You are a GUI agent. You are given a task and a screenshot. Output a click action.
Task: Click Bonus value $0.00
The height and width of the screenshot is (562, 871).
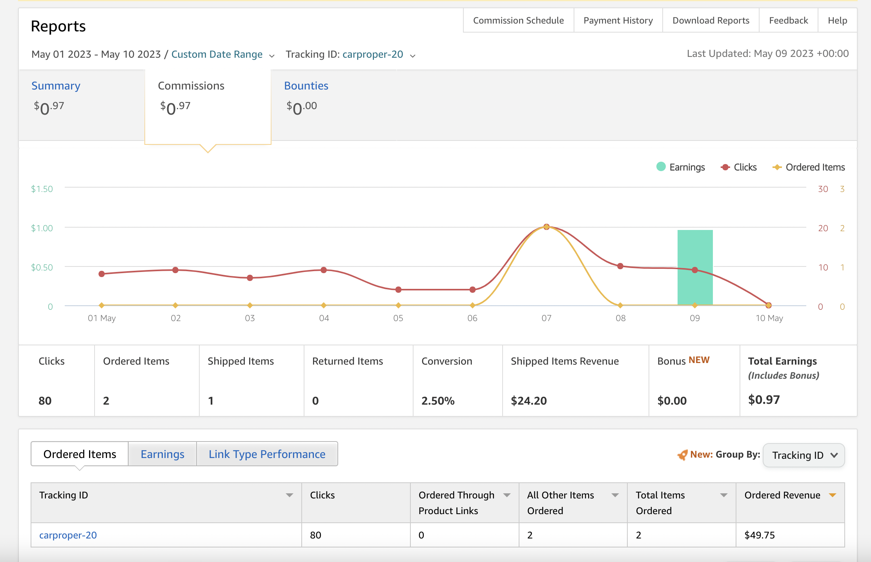click(672, 401)
